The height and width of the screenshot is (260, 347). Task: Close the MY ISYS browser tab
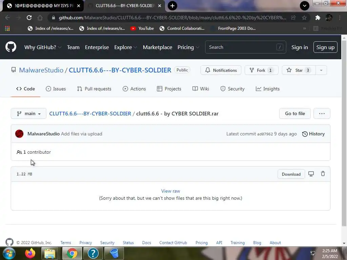coord(79,6)
